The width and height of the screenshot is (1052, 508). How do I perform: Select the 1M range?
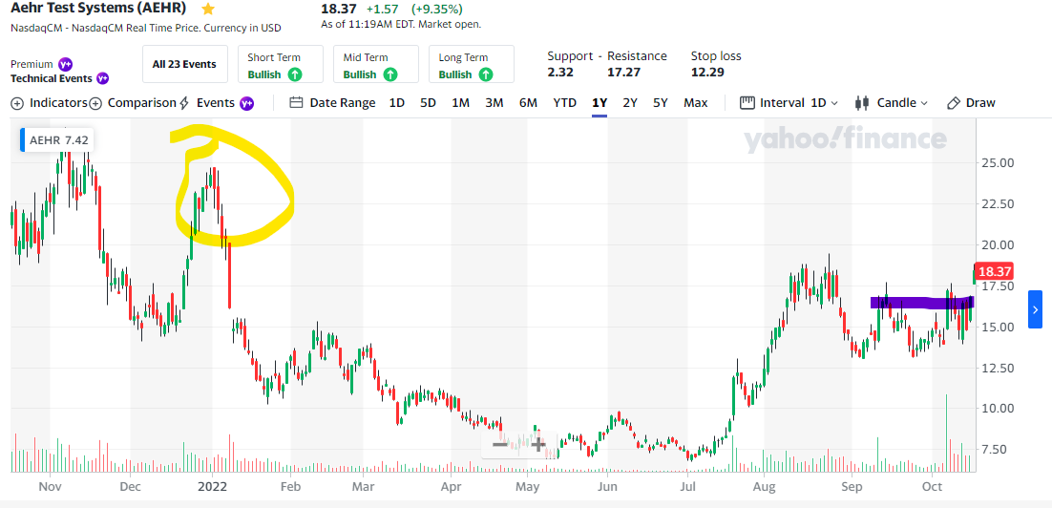tap(460, 103)
